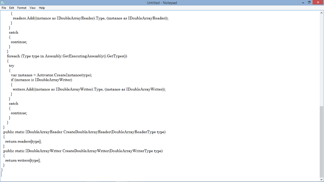Click the vertical scrollbar up arrow

tap(321, 13)
